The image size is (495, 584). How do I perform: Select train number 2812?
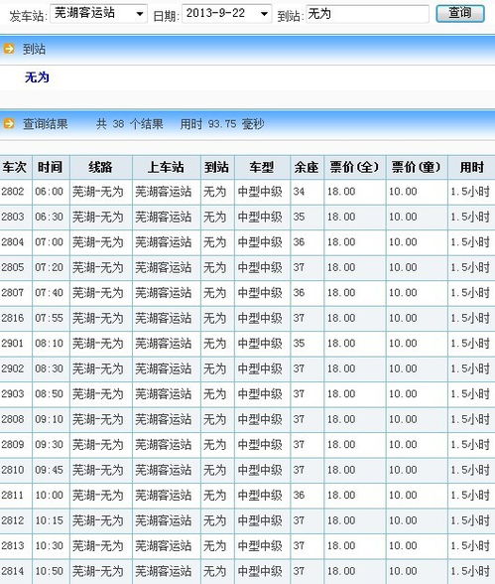[13, 520]
